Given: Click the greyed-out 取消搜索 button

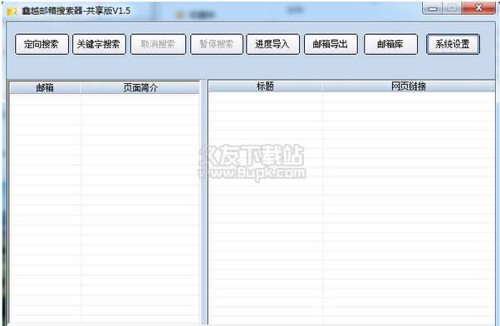Looking at the screenshot, I should [x=158, y=44].
